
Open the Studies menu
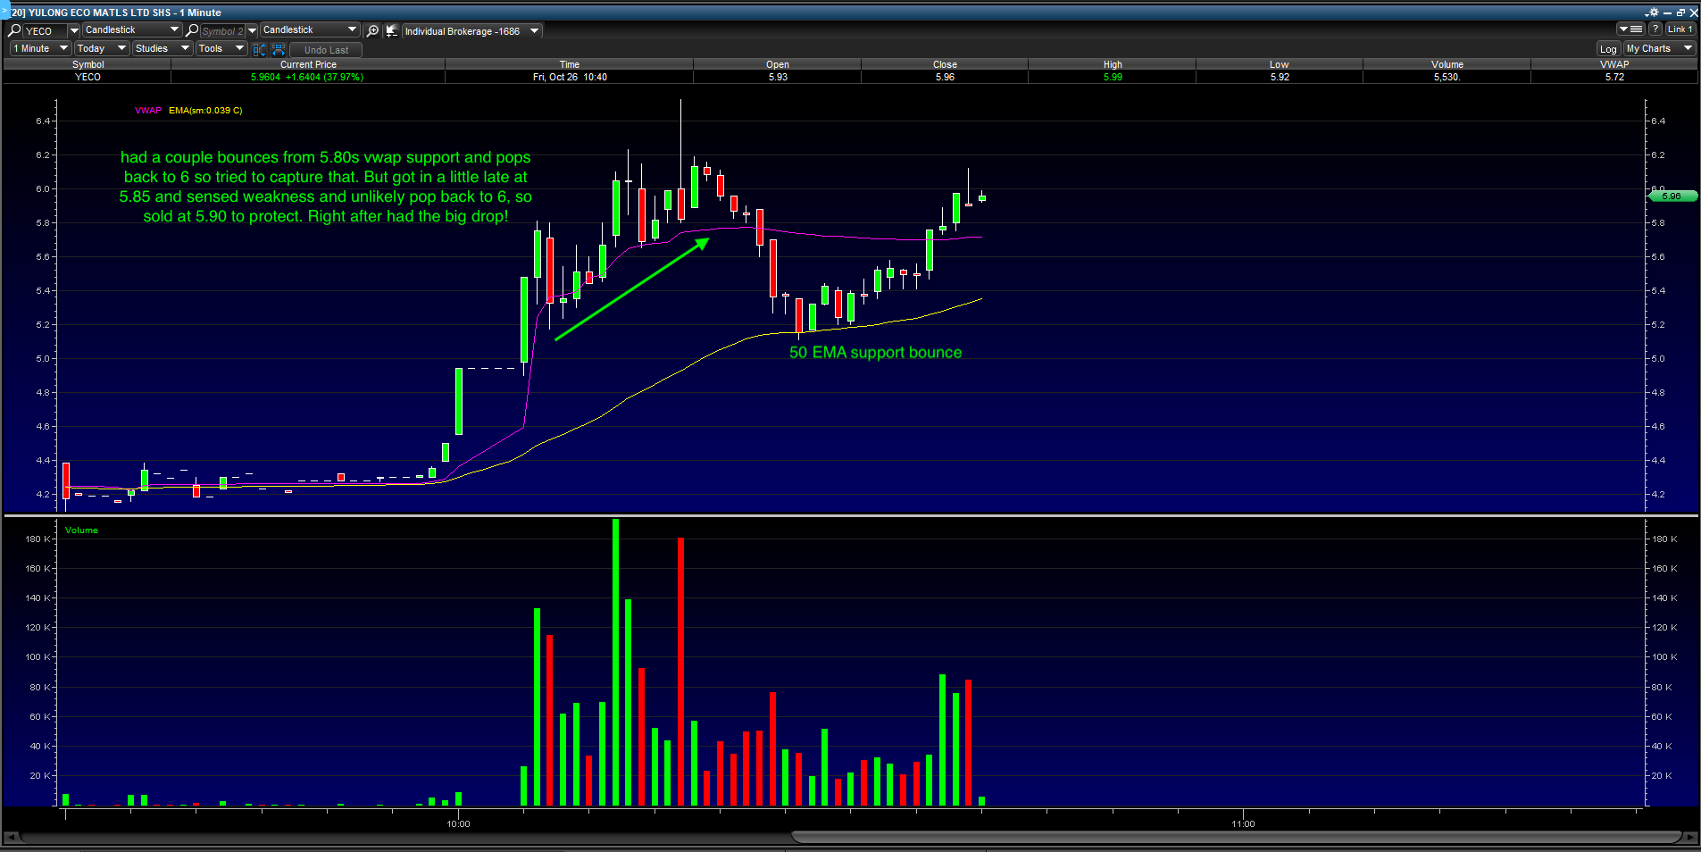point(163,49)
